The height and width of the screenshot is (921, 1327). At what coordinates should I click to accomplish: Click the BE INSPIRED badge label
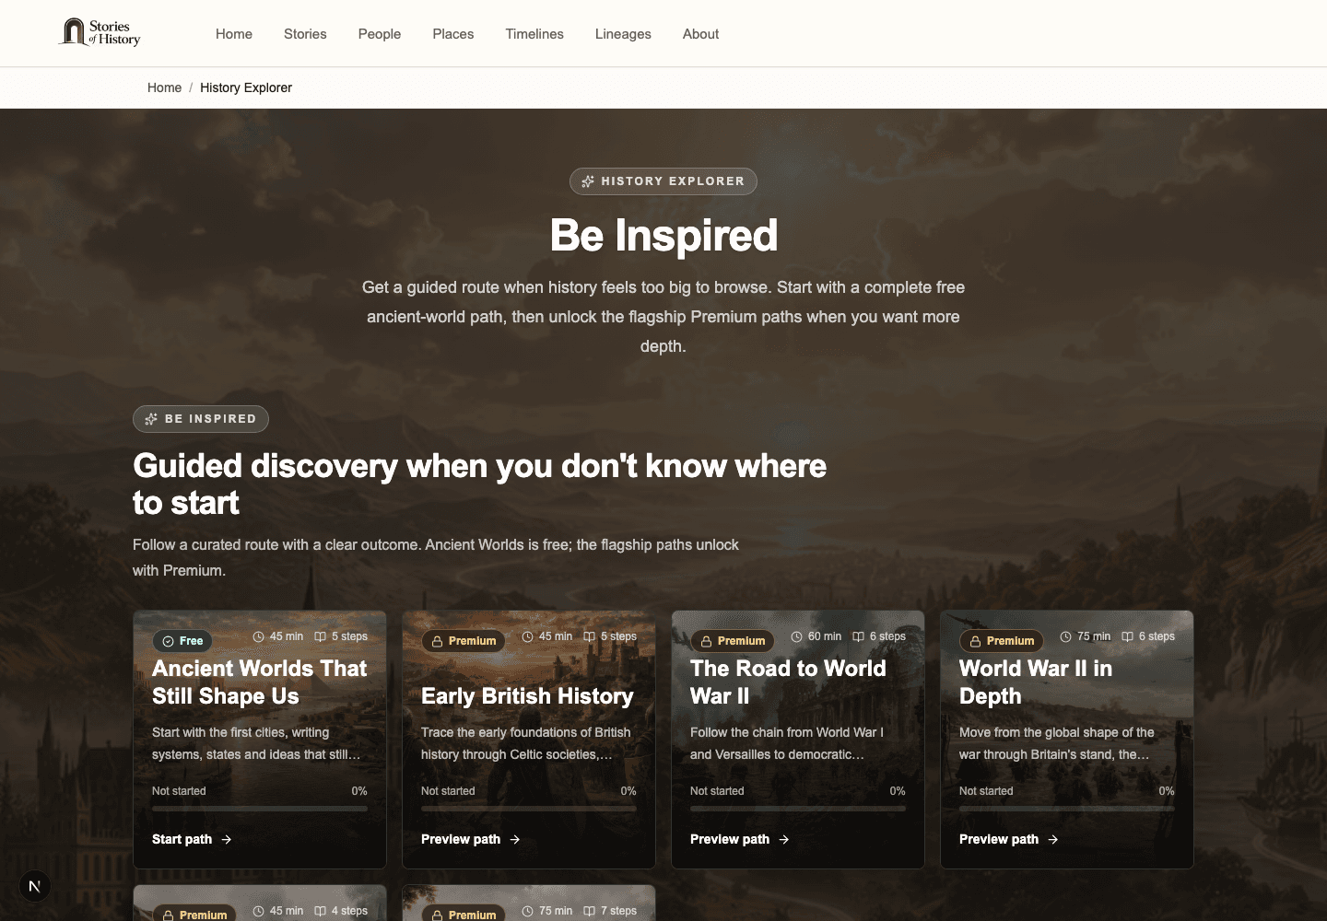[210, 419]
